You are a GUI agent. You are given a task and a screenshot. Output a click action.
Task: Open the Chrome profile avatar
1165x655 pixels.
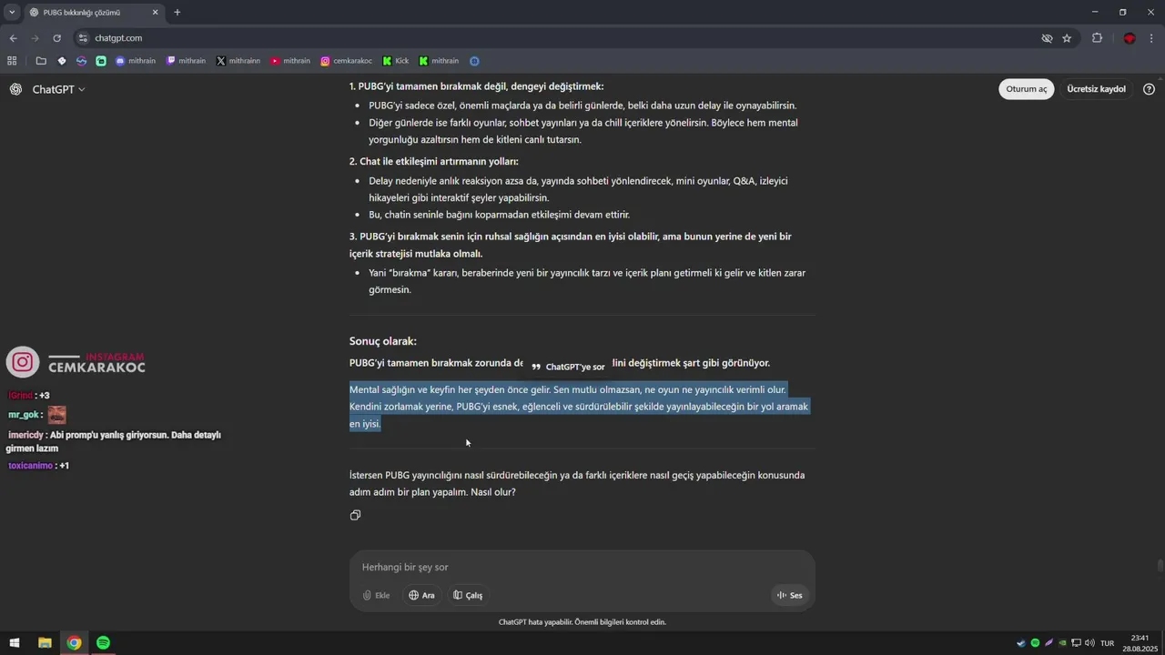[1130, 38]
